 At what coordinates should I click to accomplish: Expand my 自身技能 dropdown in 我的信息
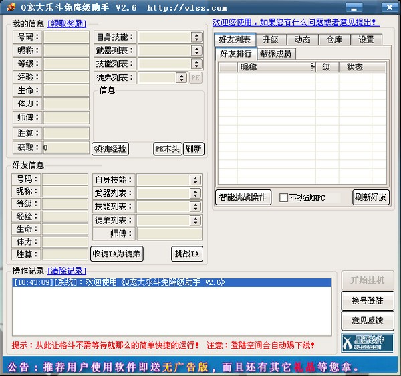(196, 37)
